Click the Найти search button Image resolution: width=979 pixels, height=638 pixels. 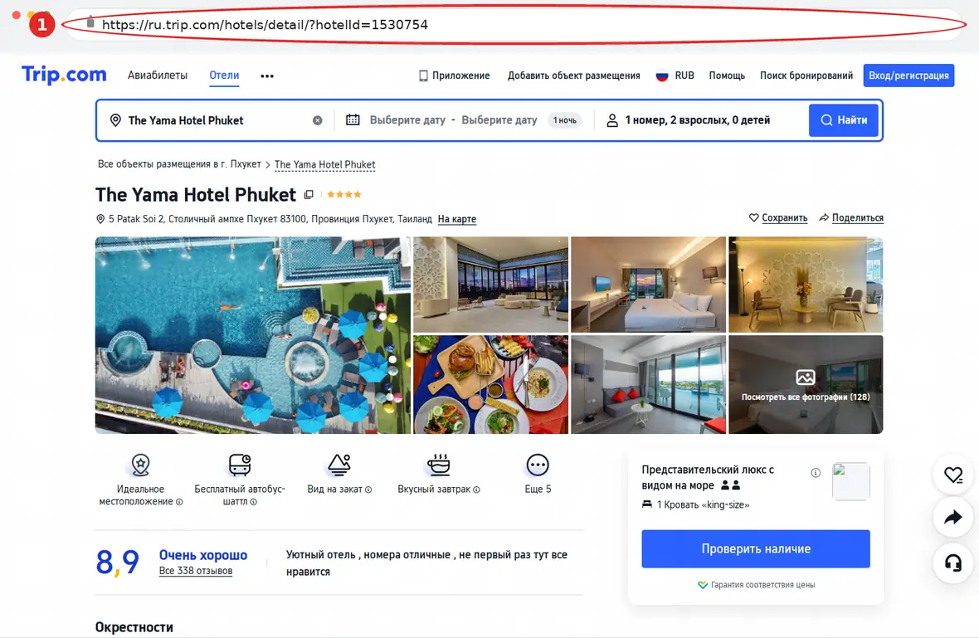click(844, 120)
